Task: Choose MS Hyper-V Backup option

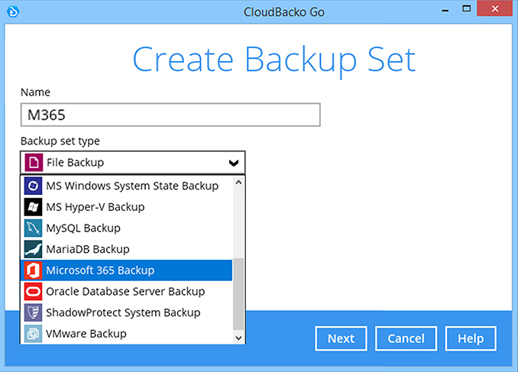Action: pyautogui.click(x=127, y=207)
